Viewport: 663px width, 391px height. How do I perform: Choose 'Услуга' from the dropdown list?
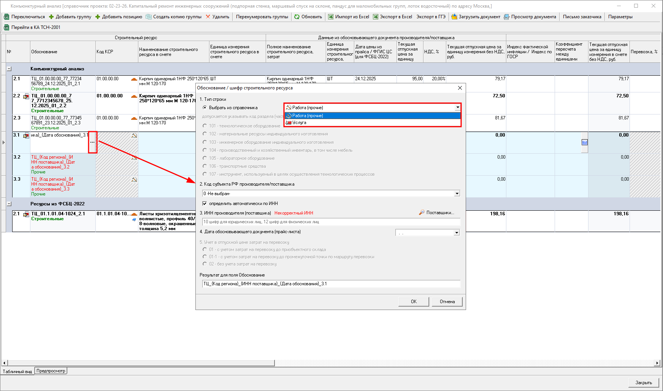[x=299, y=122]
